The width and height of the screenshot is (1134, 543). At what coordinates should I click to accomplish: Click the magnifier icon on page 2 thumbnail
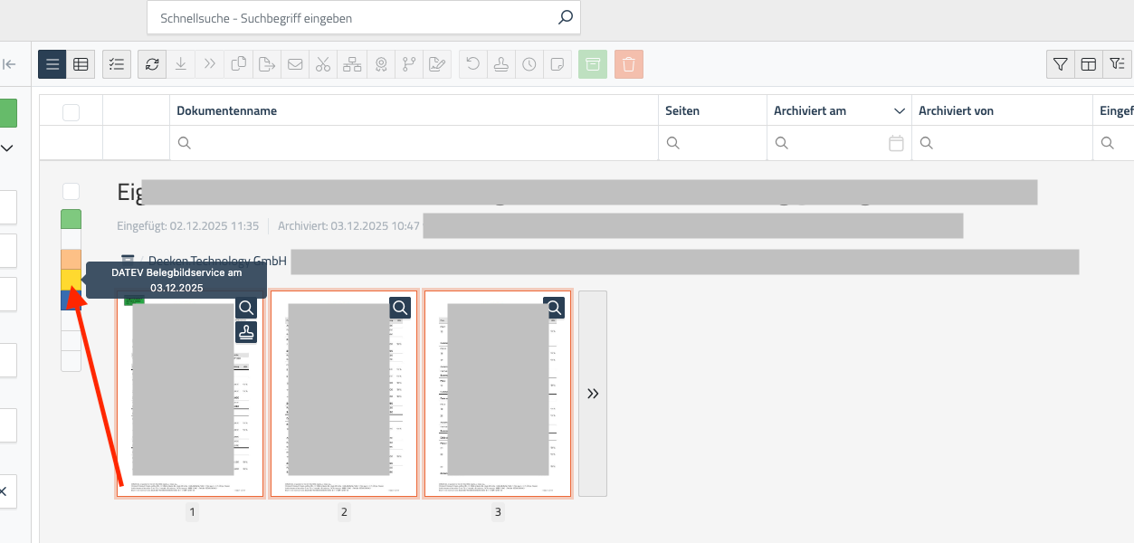[400, 308]
